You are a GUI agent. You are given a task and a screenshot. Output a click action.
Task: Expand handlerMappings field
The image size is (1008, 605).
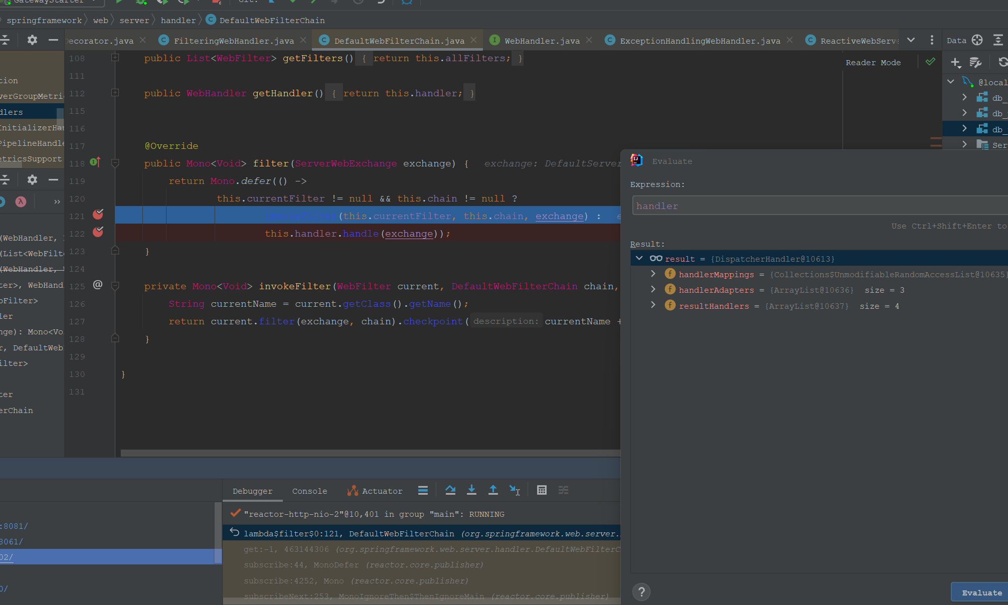pos(653,274)
